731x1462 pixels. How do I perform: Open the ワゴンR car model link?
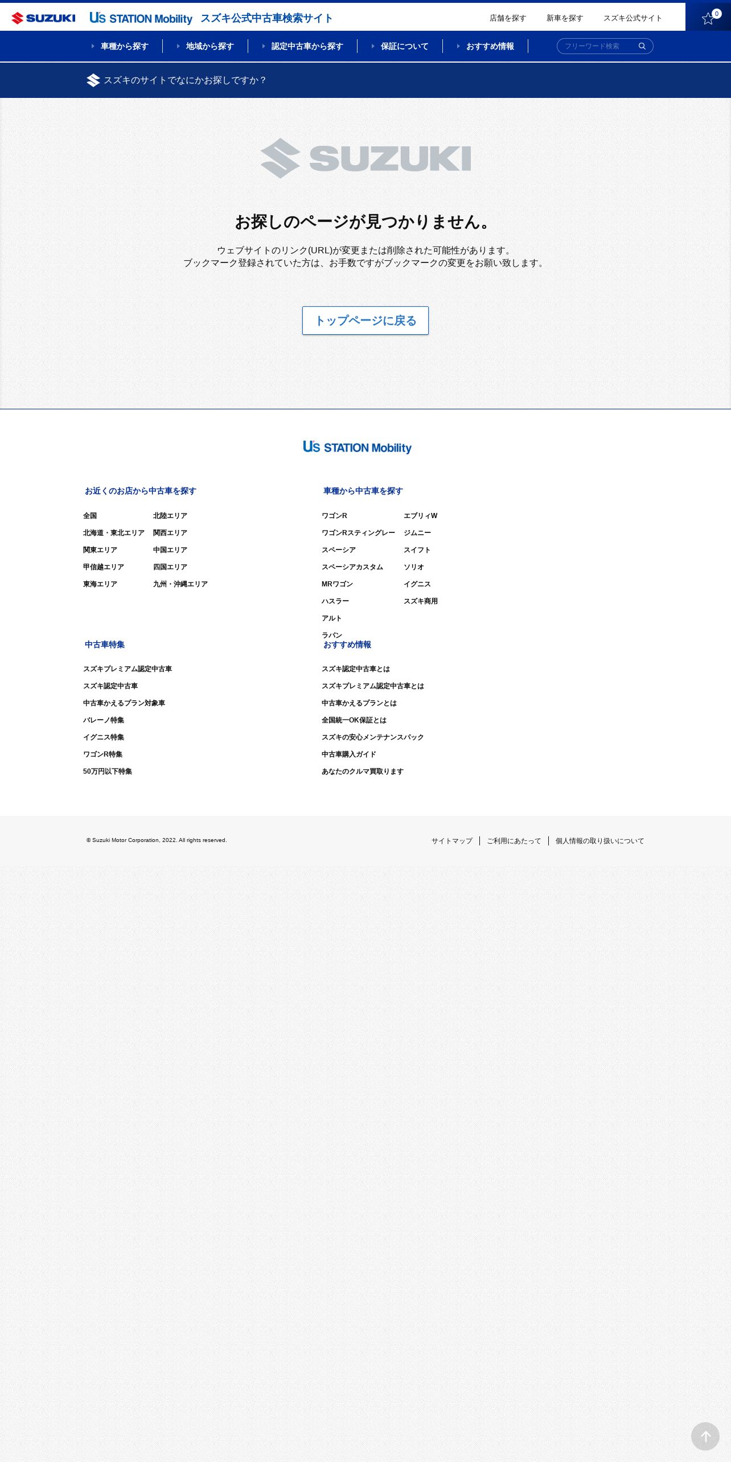point(334,516)
